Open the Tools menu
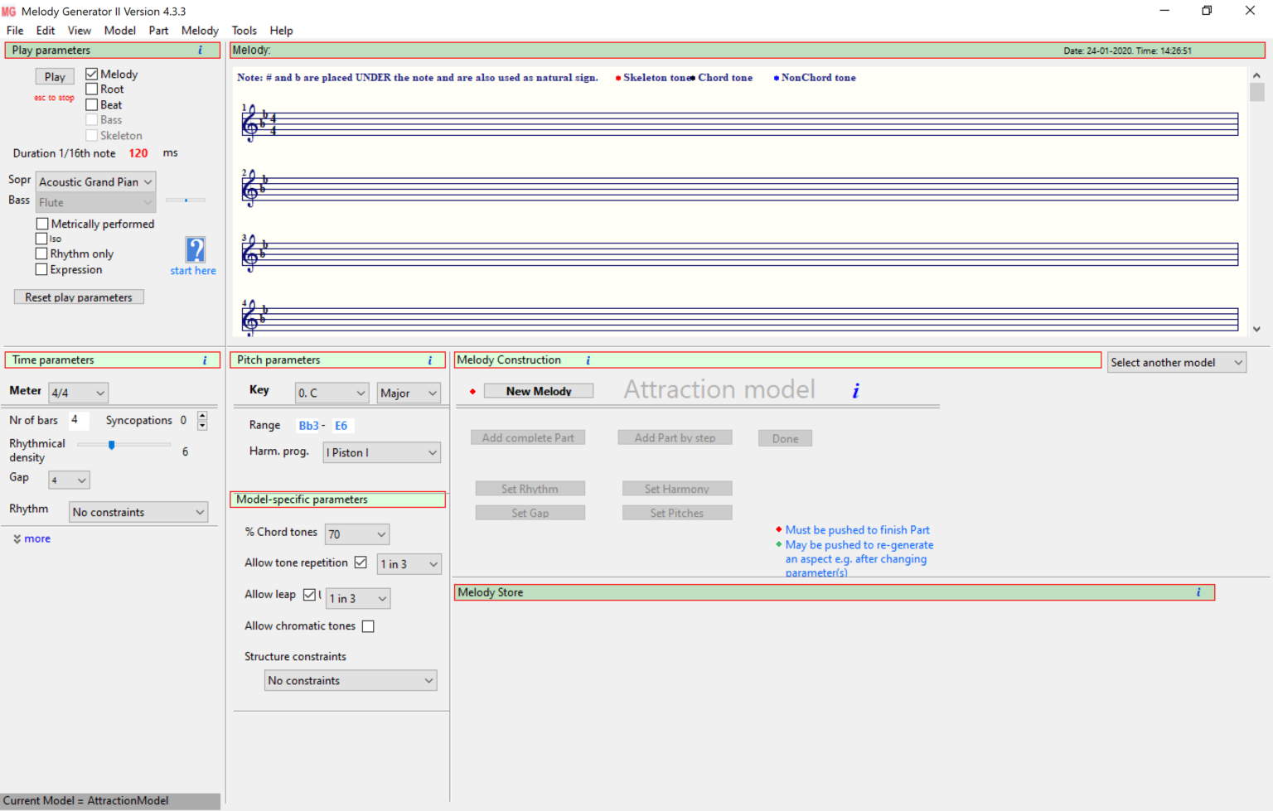 pyautogui.click(x=244, y=30)
